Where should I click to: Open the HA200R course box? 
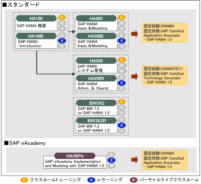[x=96, y=83]
